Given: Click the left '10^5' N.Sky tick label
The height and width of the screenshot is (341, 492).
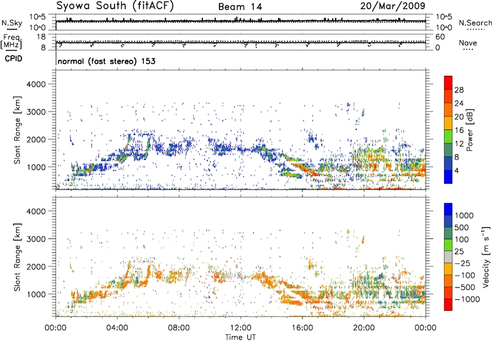Looking at the screenshot, I should pos(38,17).
